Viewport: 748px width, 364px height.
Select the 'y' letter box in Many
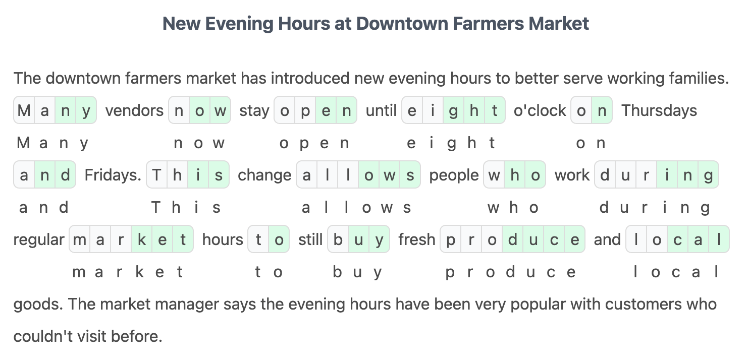(x=86, y=110)
